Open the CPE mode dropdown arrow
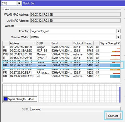 19,3
